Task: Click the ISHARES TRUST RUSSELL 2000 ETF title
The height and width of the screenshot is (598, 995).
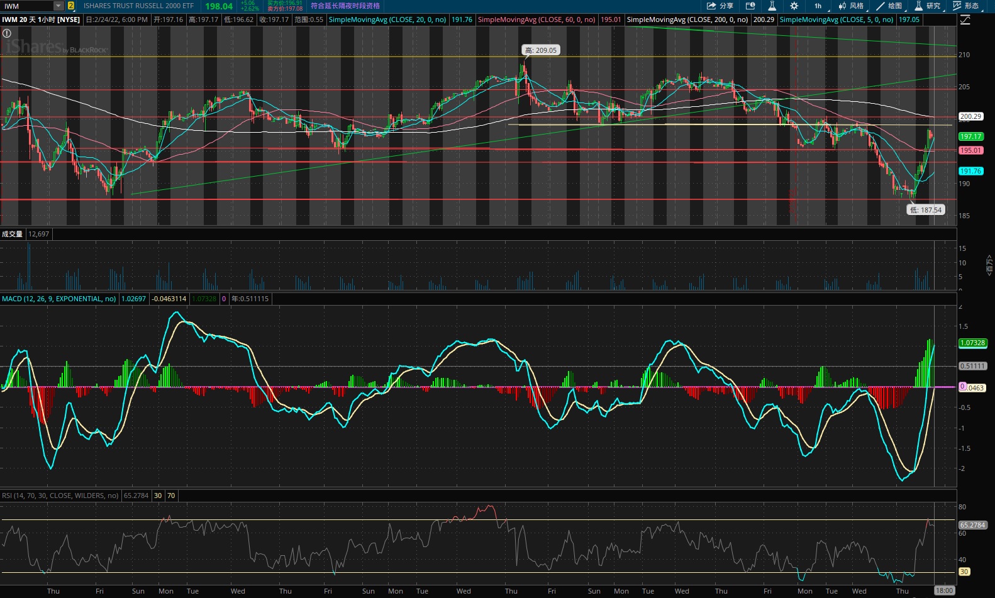Action: 138,6
